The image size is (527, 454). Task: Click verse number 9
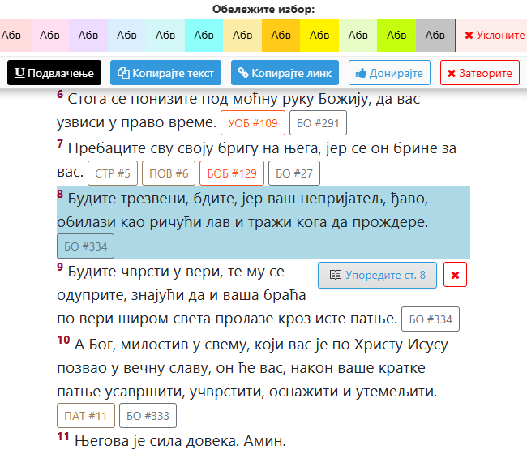pyautogui.click(x=60, y=268)
